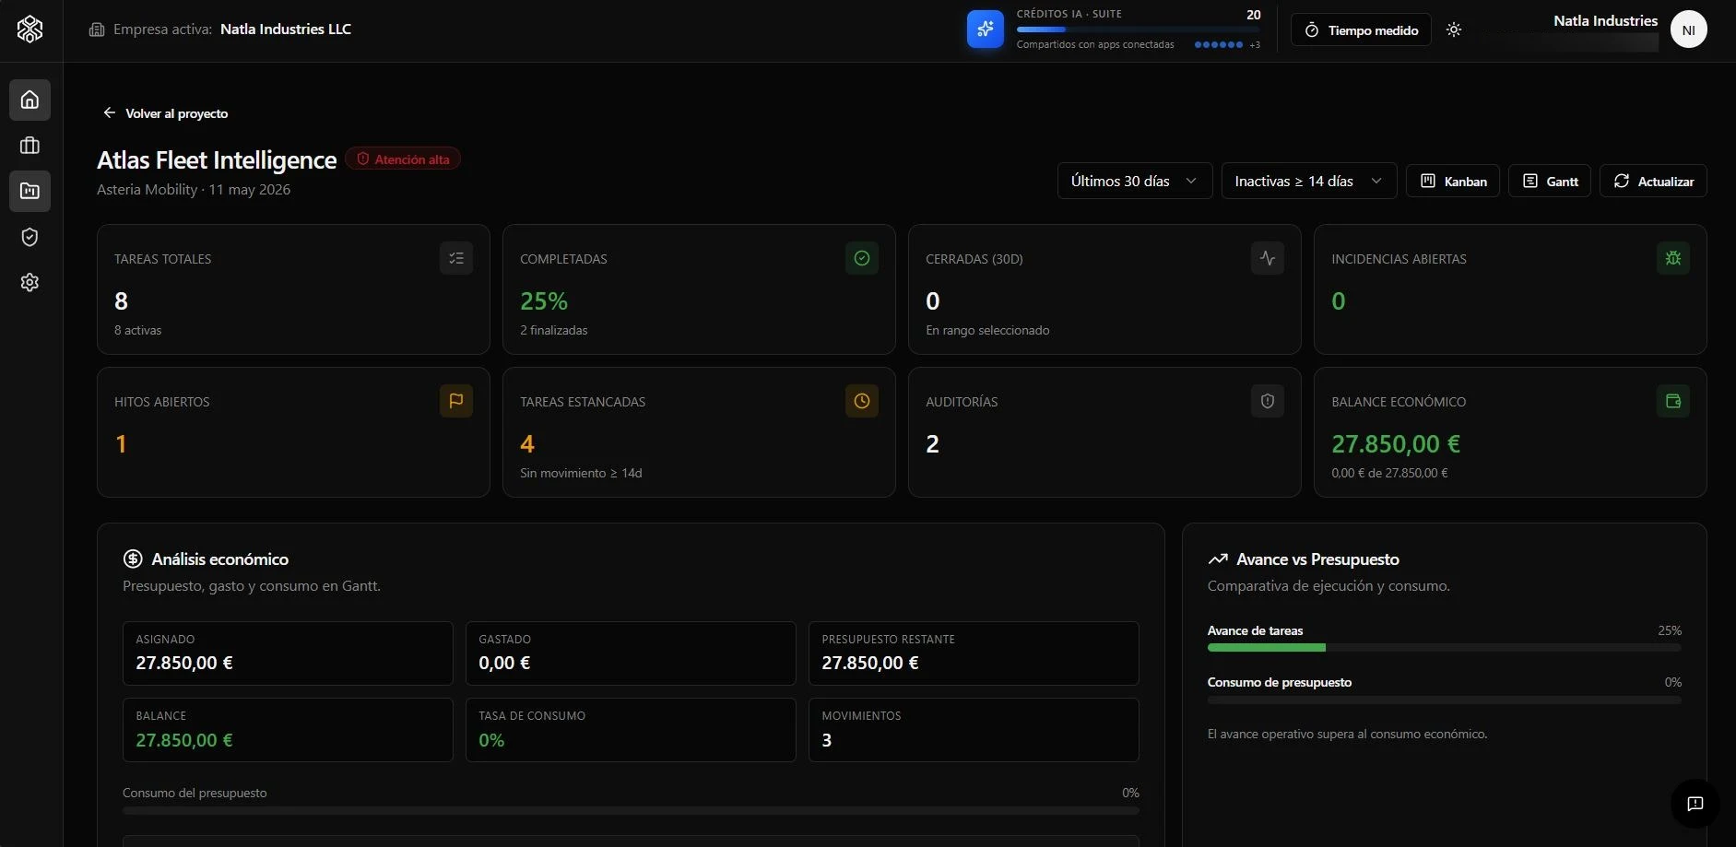The width and height of the screenshot is (1736, 847).
Task: Click the Atención alta badge
Action: pos(403,159)
